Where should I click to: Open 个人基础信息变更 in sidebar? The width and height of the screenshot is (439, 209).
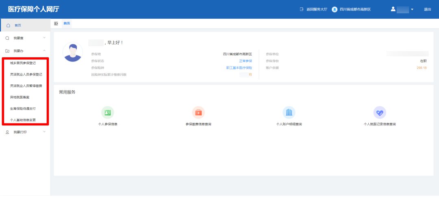pos(23,120)
